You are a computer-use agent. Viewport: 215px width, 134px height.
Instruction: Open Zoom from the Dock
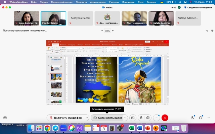(63, 128)
